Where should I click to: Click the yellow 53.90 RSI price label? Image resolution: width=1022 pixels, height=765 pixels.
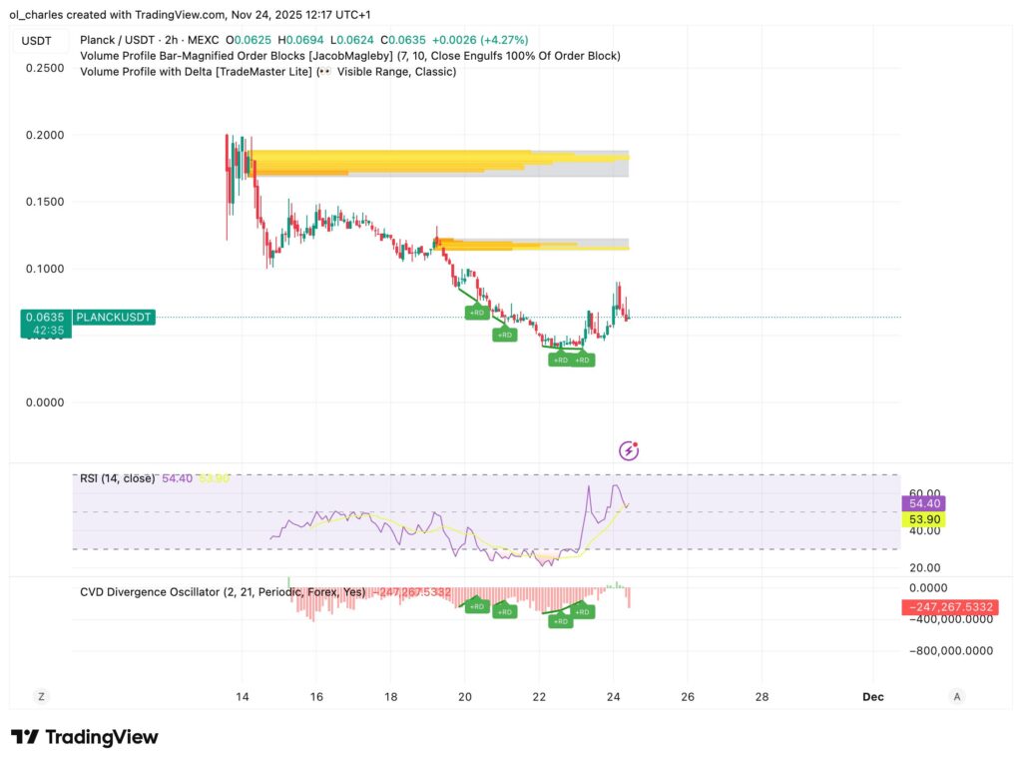924,519
